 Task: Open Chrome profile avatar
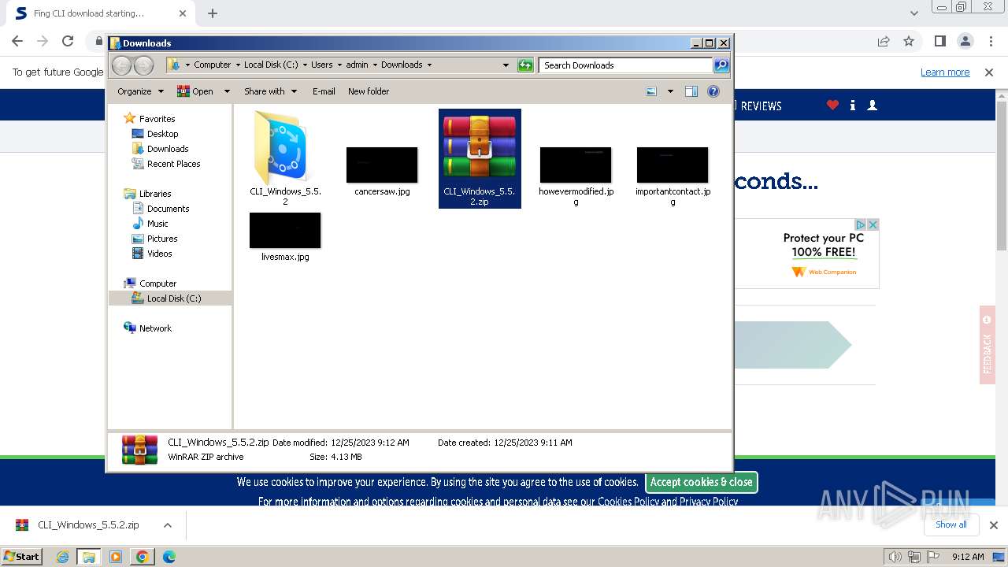pyautogui.click(x=965, y=41)
